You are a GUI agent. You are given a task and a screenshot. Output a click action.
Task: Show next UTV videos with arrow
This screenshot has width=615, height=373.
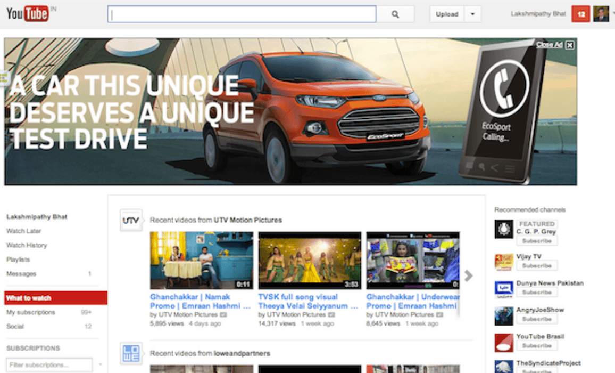click(x=468, y=276)
